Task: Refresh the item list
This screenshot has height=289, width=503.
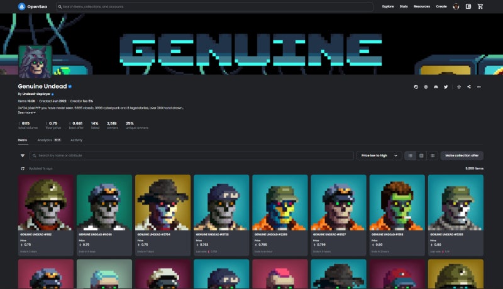Action: (x=23, y=168)
